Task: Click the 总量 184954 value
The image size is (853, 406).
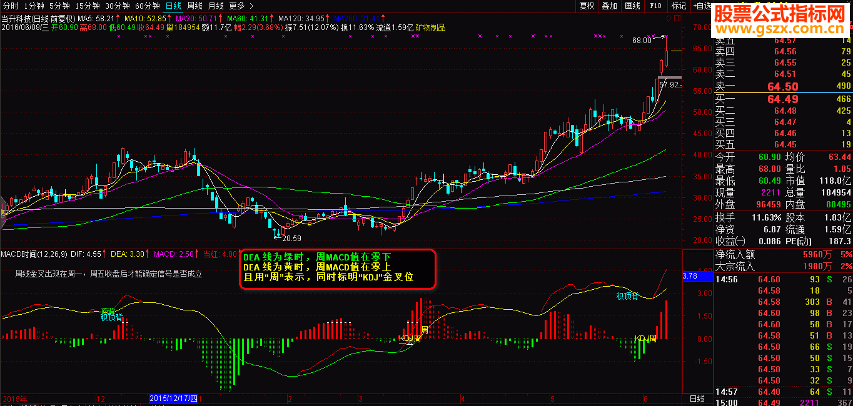Action: coord(835,192)
